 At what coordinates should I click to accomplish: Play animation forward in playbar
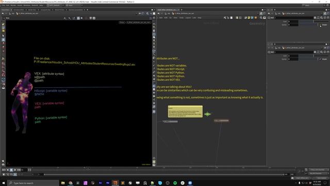click(15, 170)
